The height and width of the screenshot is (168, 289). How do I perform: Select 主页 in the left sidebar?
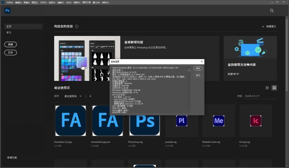24,26
